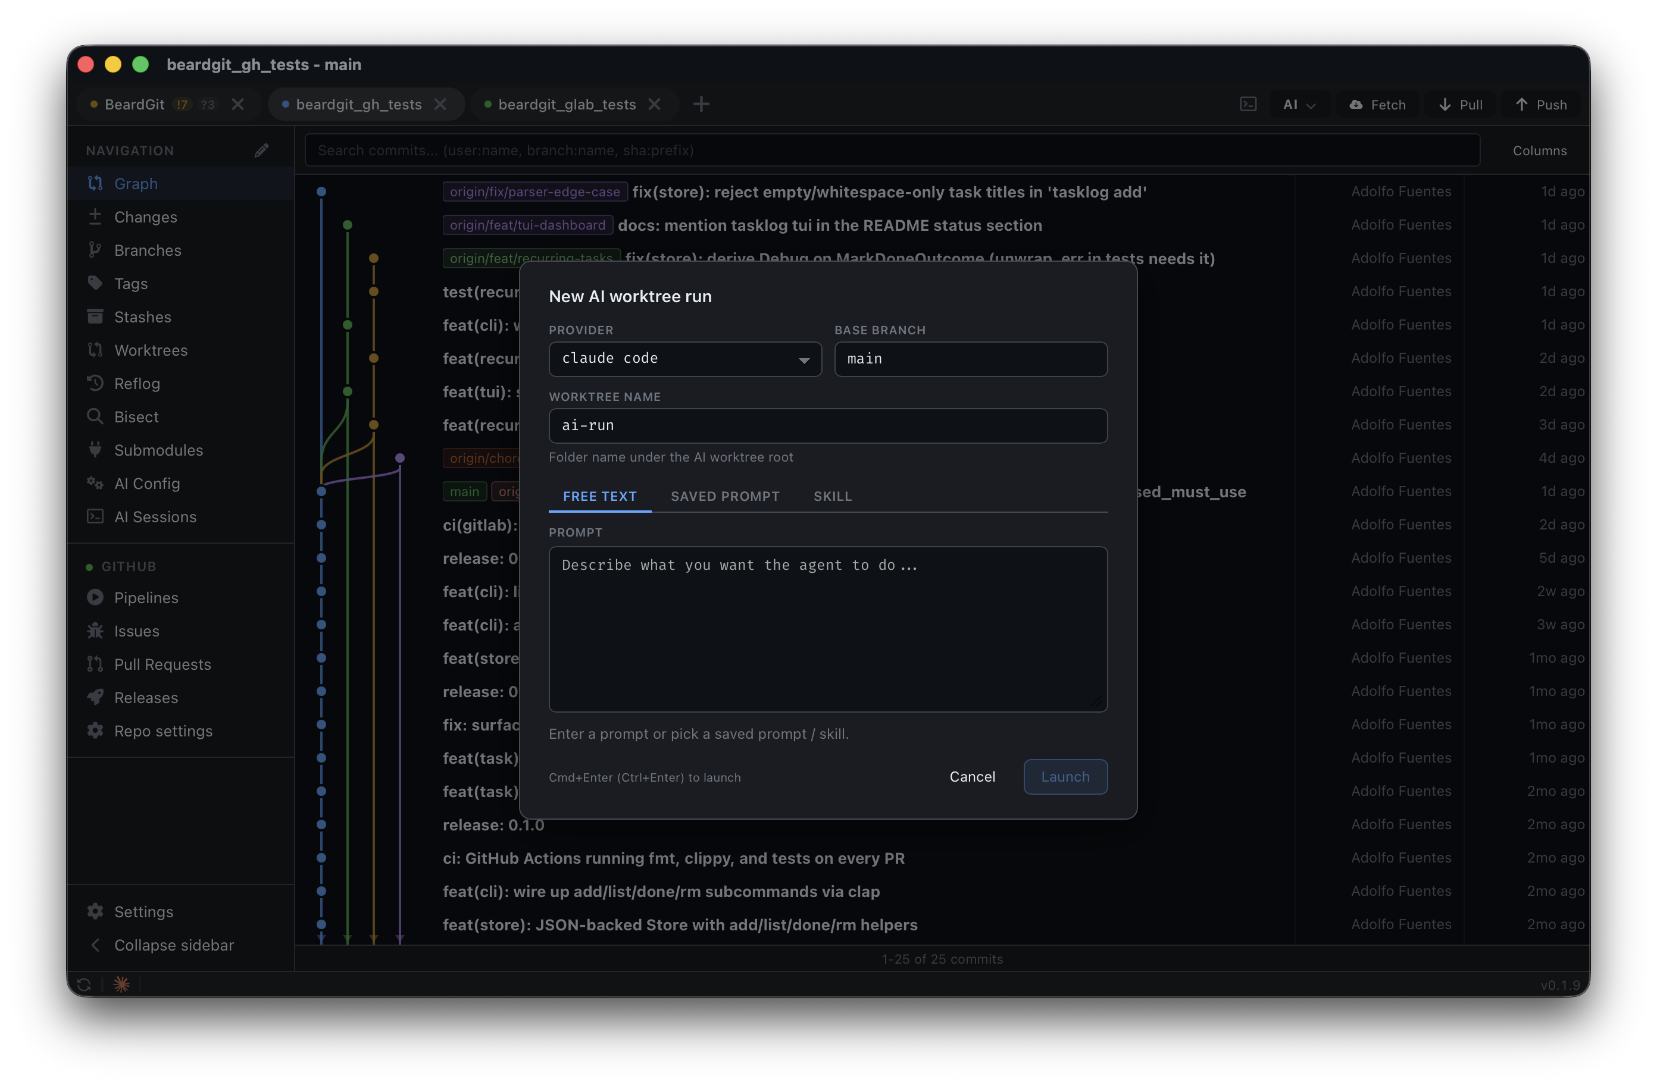Open GitHub Pull Requests
The height and width of the screenshot is (1085, 1657).
pos(180,664)
